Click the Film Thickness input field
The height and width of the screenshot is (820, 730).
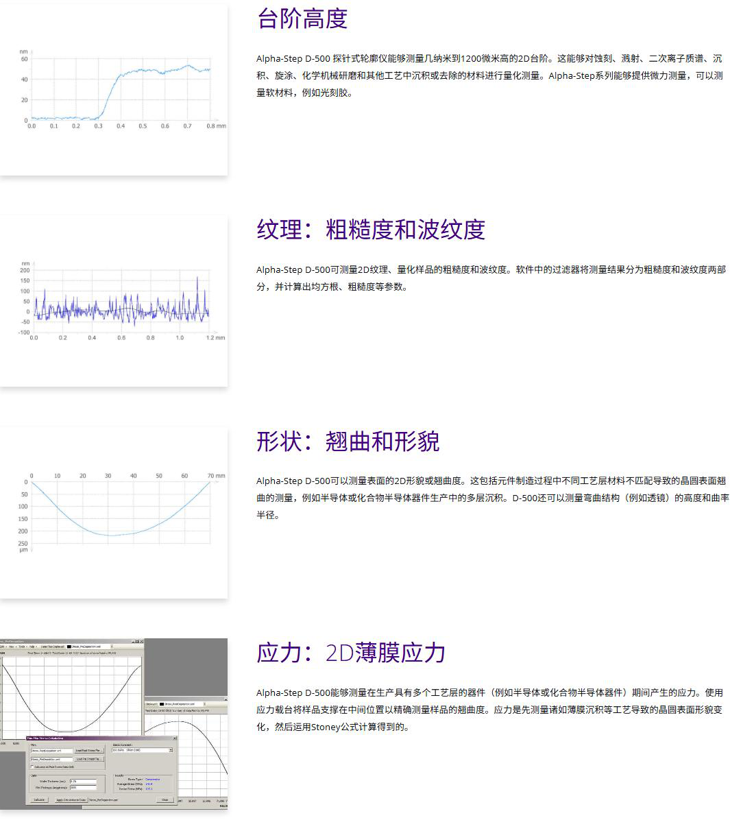tap(83, 788)
